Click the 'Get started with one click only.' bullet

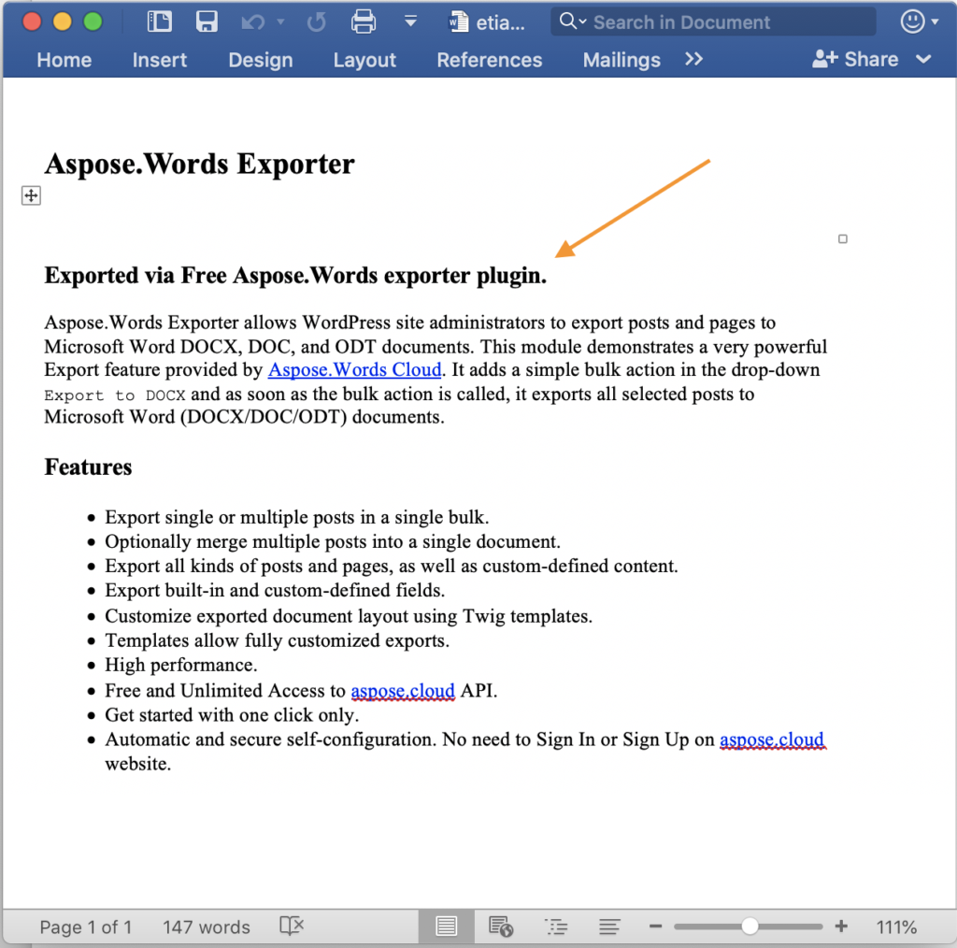pos(232,715)
